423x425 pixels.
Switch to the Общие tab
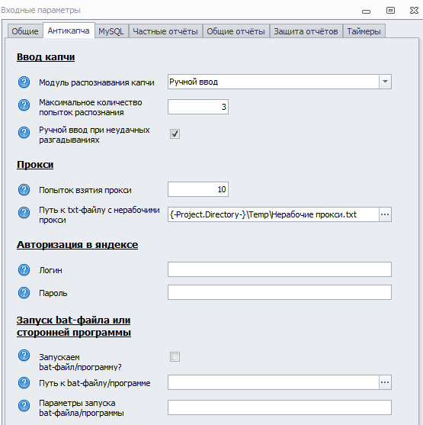[25, 31]
